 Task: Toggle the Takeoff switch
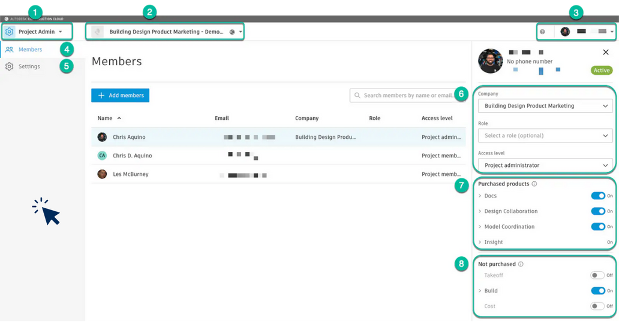pyautogui.click(x=597, y=275)
